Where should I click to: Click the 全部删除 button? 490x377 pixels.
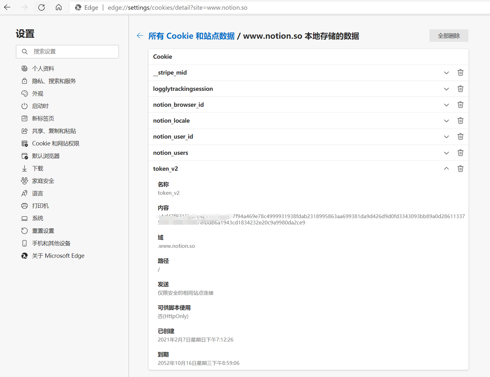(x=448, y=35)
